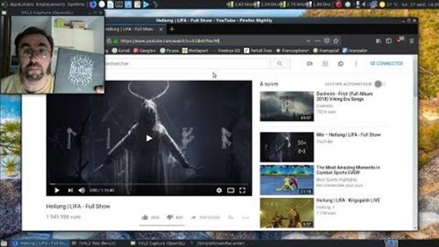
Task: Click the red round icon in the system tray
Action: [339, 4]
